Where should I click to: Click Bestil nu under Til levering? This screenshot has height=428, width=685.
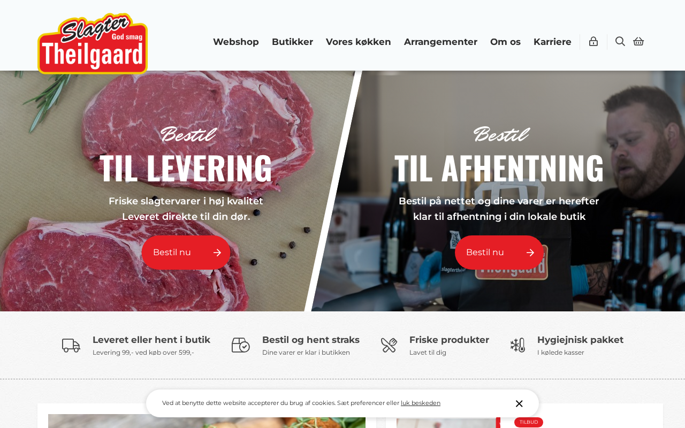click(x=186, y=253)
